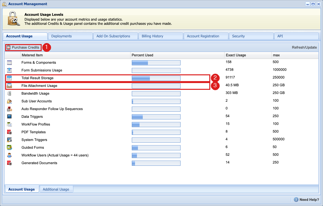The height and width of the screenshot is (206, 323).
Task: Click the Workflow Users (Actual Usage = 44 users) label
Action: (x=55, y=155)
